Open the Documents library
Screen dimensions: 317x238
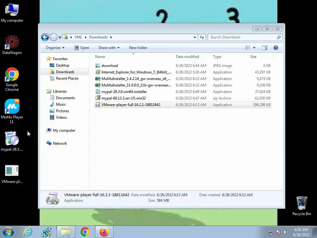point(65,98)
